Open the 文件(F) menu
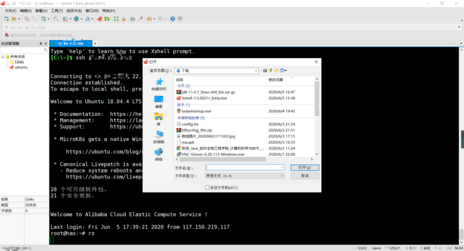This screenshot has width=464, height=251. 10,11
